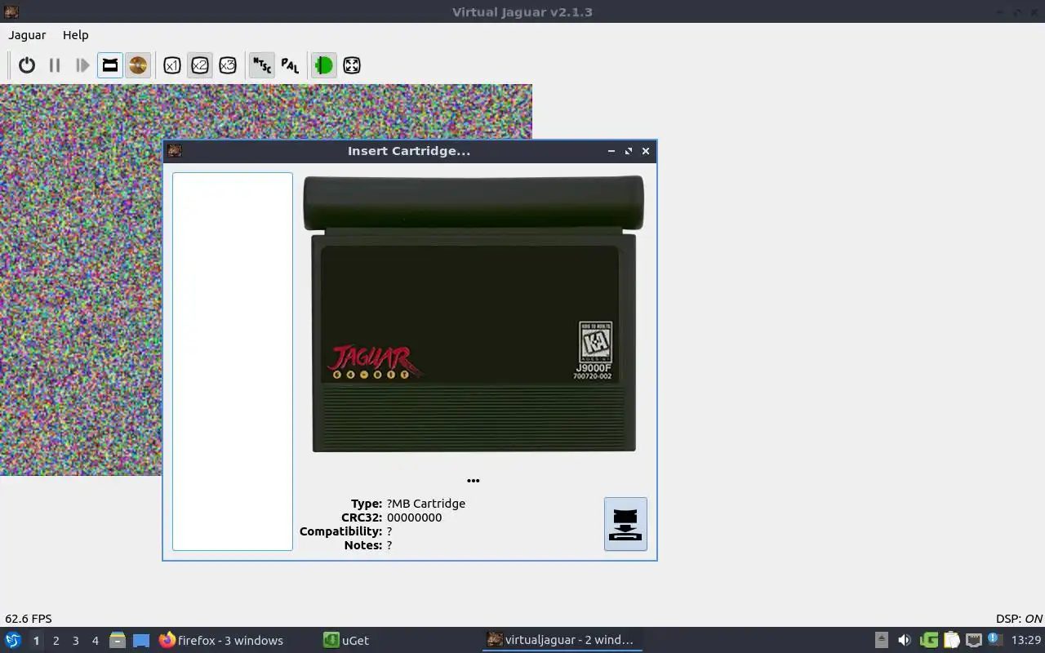Click the frame advance icon
The width and height of the screenshot is (1045, 653).
pos(82,65)
